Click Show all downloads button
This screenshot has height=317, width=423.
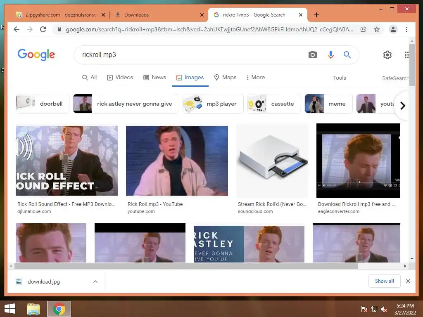coord(384,281)
